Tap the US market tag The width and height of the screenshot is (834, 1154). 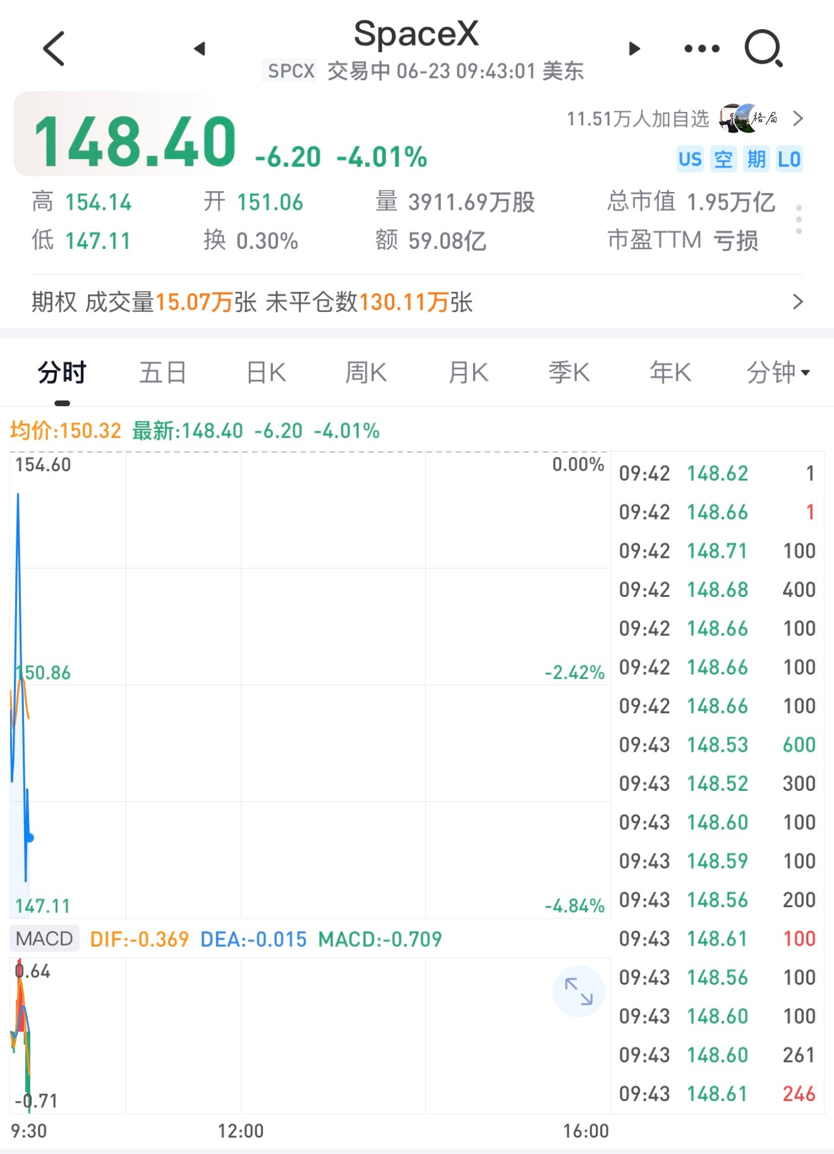(690, 159)
